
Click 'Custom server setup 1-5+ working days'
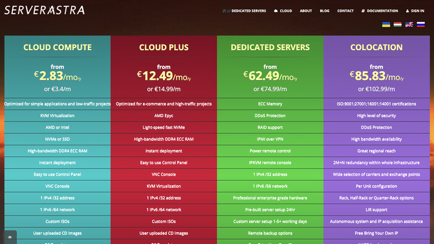[270, 221]
